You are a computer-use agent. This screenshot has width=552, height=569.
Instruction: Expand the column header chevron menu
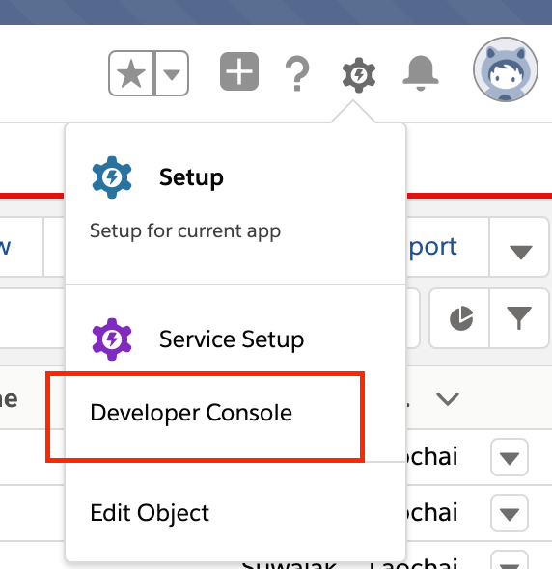pos(448,399)
